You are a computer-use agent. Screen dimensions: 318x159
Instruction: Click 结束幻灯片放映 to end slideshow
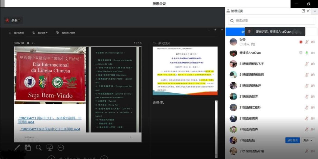[x=66, y=33]
